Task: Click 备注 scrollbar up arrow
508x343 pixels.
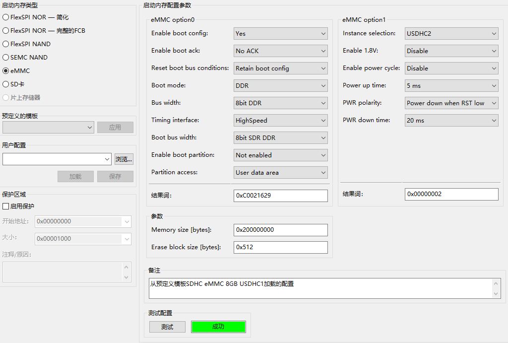Action: point(496,283)
